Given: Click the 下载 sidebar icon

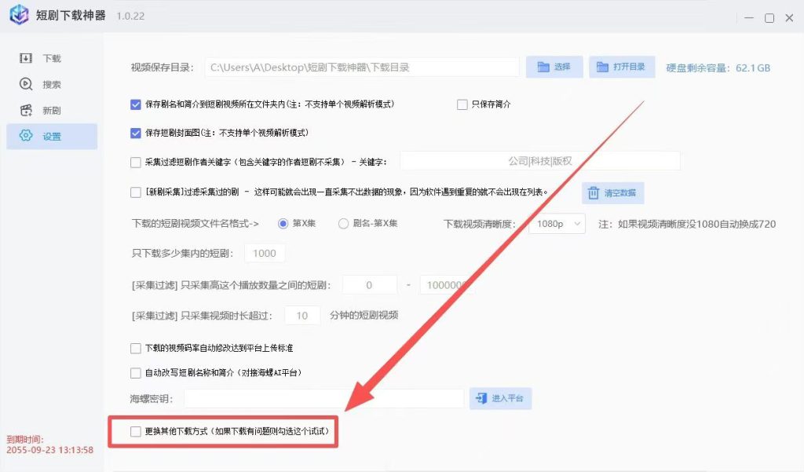Looking at the screenshot, I should click(26, 58).
